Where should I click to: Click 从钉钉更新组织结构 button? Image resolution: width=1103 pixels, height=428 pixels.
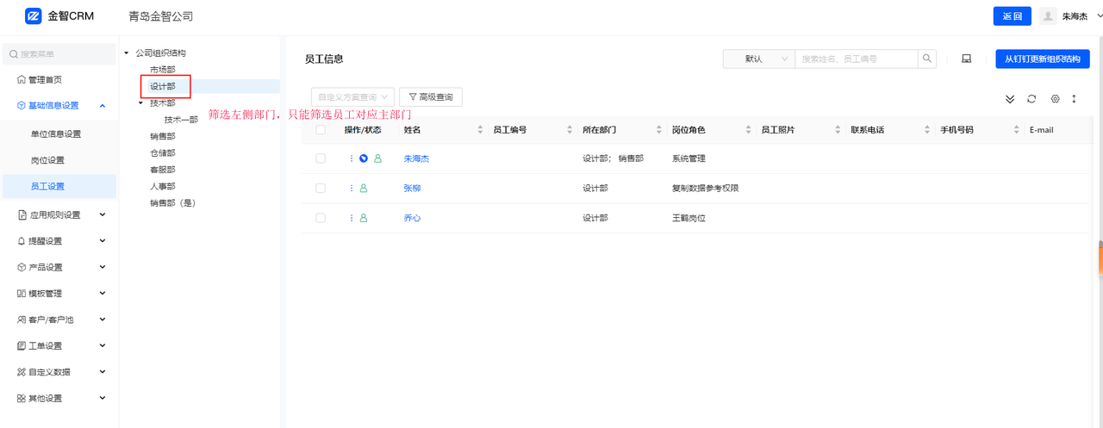pos(1042,59)
